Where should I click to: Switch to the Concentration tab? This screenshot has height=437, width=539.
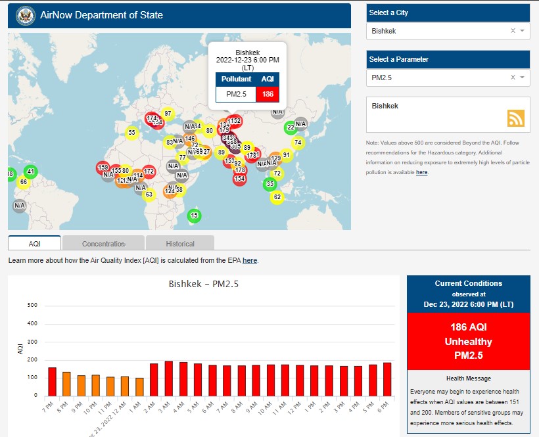tap(103, 244)
